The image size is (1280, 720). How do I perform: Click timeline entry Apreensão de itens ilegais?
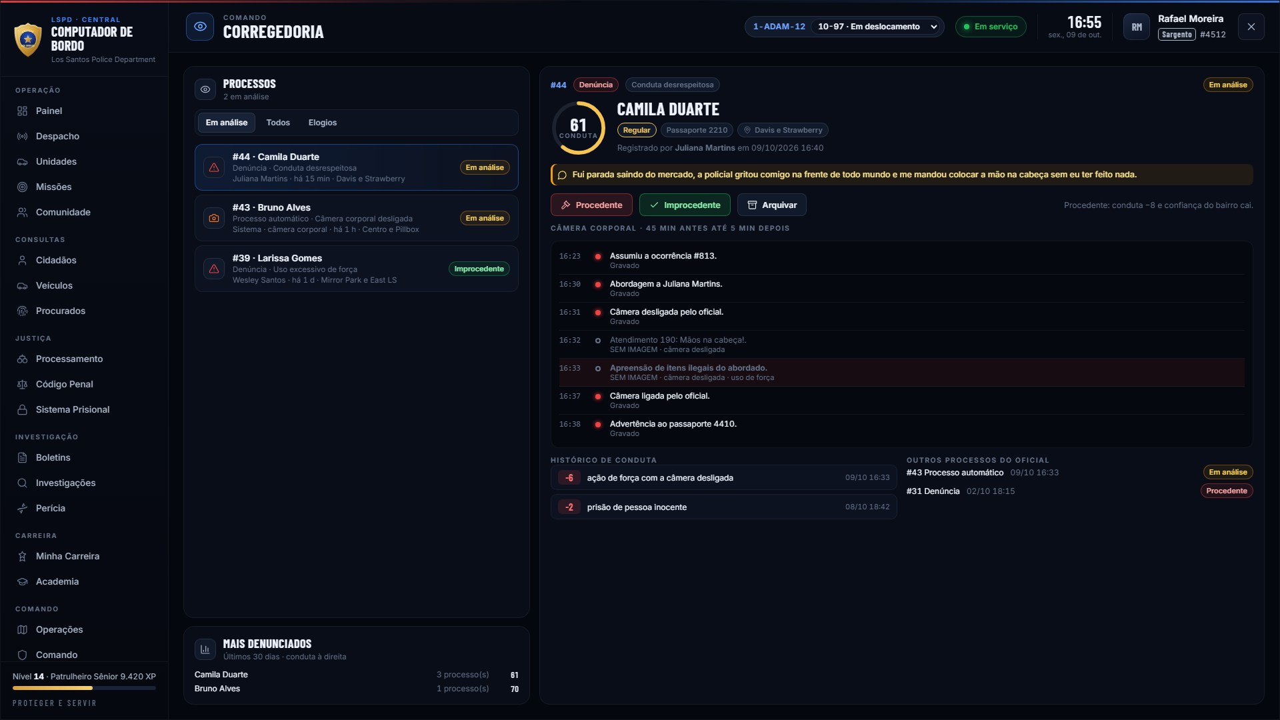pos(901,372)
